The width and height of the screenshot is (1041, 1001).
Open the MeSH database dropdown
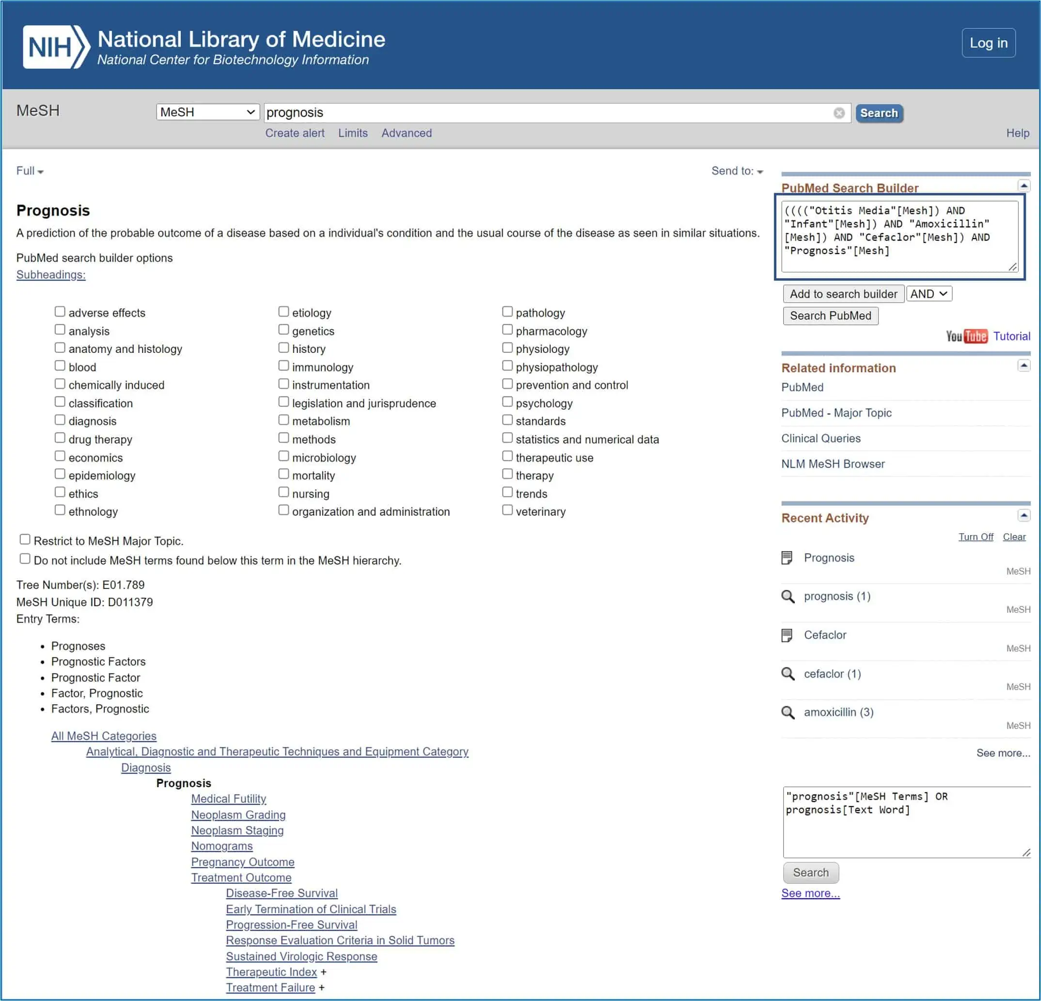tap(208, 112)
